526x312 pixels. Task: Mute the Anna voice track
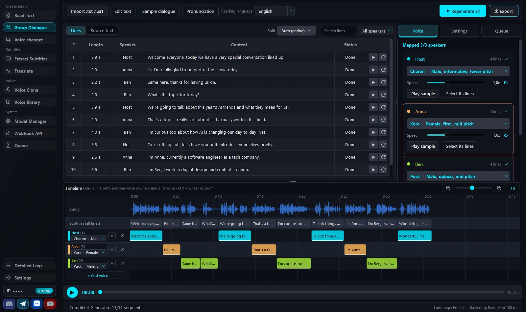(x=112, y=250)
